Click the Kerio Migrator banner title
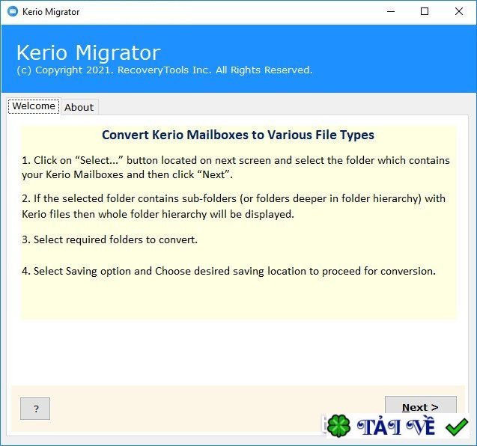Image resolution: width=477 pixels, height=446 pixels. (x=88, y=52)
